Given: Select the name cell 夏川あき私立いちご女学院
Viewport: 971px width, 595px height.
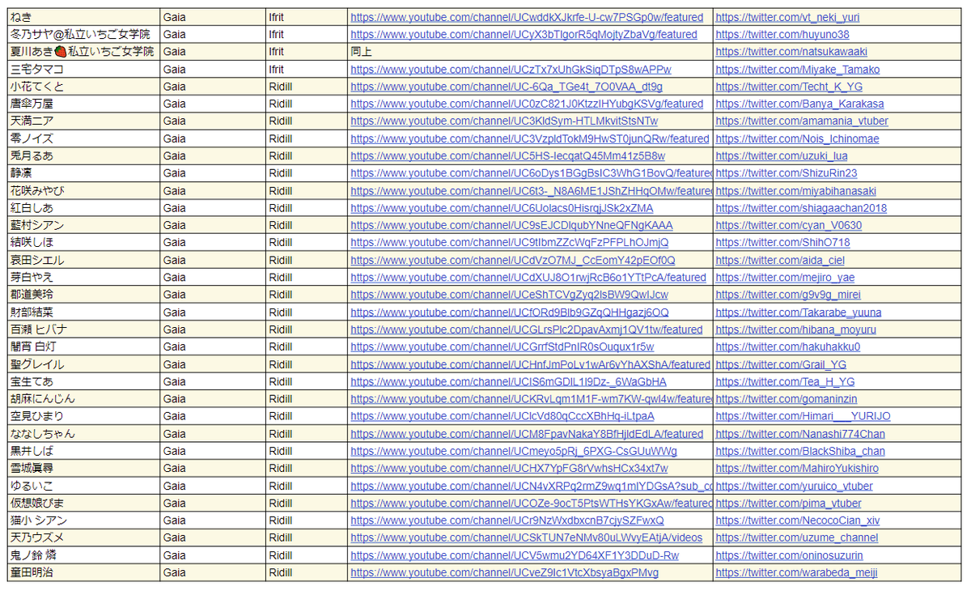Looking at the screenshot, I should point(83,52).
